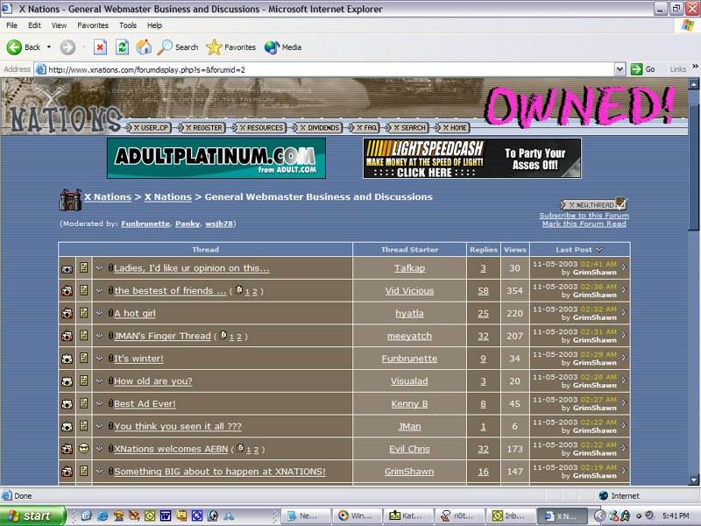Open thread 'Best Ad Ever!'

[145, 404]
